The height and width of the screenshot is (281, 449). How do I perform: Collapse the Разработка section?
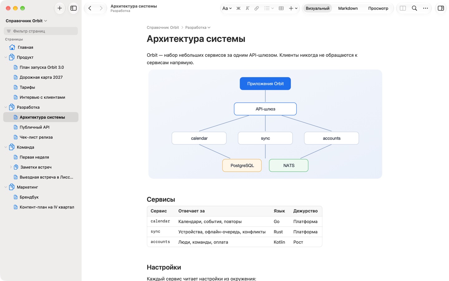[x=6, y=107]
